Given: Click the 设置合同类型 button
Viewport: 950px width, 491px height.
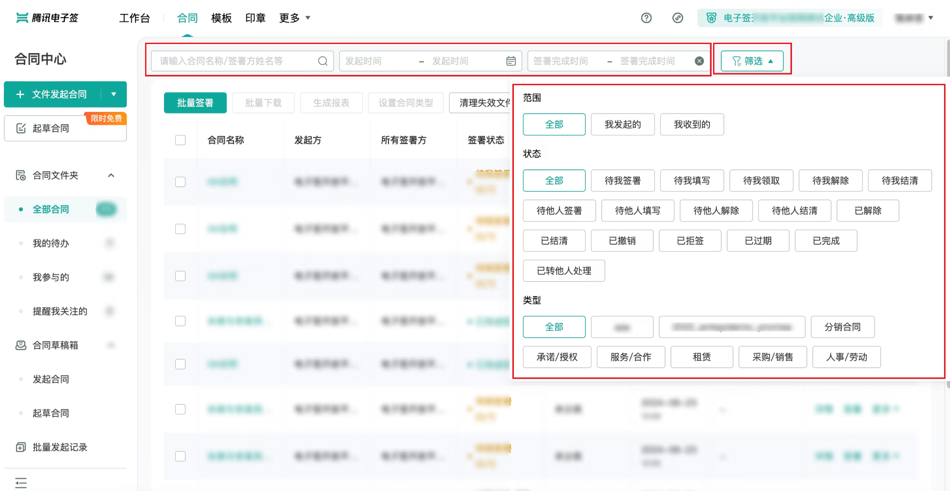Looking at the screenshot, I should coord(406,103).
